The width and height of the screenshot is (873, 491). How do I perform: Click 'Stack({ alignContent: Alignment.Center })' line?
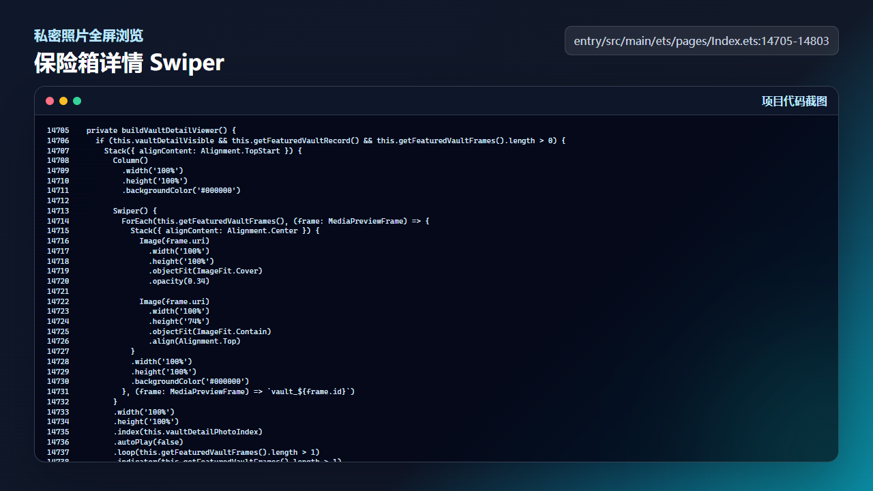click(225, 230)
